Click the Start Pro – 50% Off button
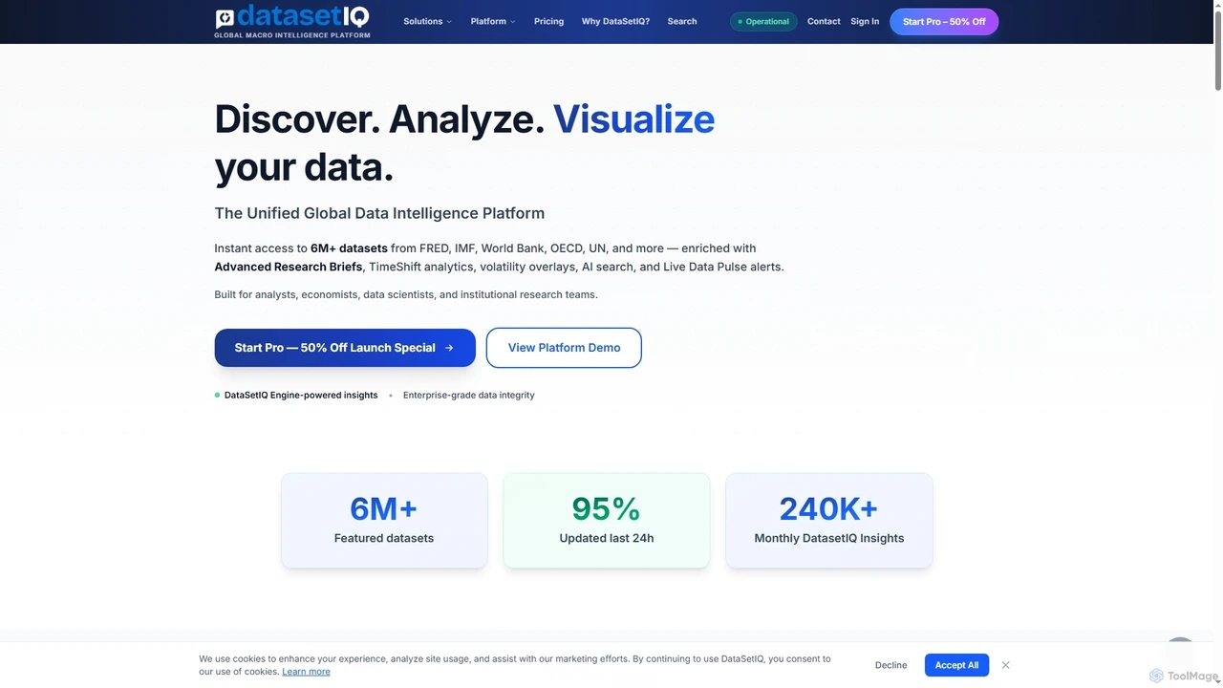 click(944, 21)
